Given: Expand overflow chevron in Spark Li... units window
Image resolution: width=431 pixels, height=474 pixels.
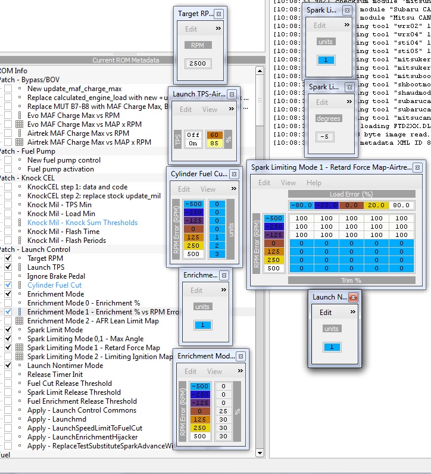Looking at the screenshot, I should coord(347,25).
